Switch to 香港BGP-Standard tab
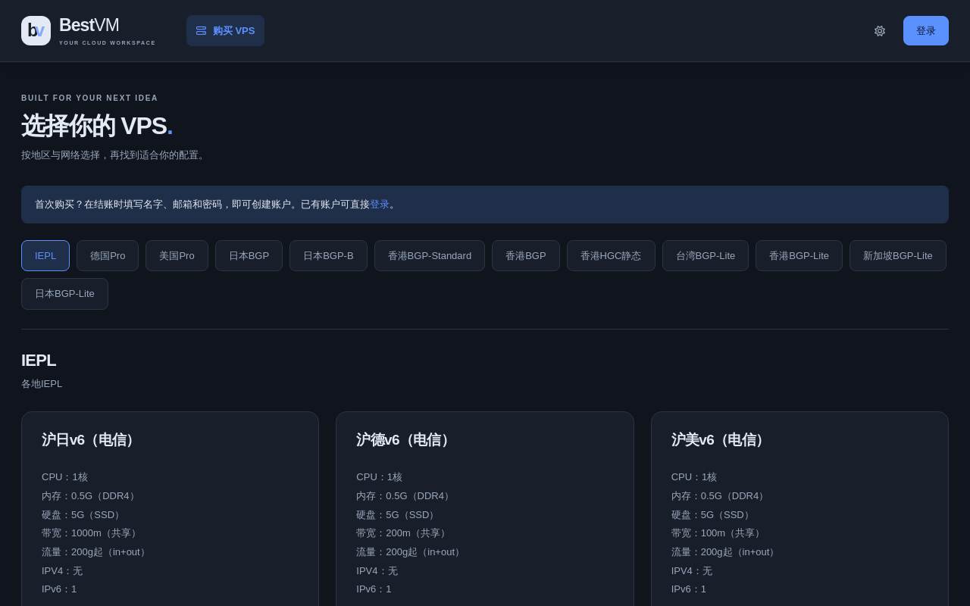The width and height of the screenshot is (970, 606). (430, 256)
